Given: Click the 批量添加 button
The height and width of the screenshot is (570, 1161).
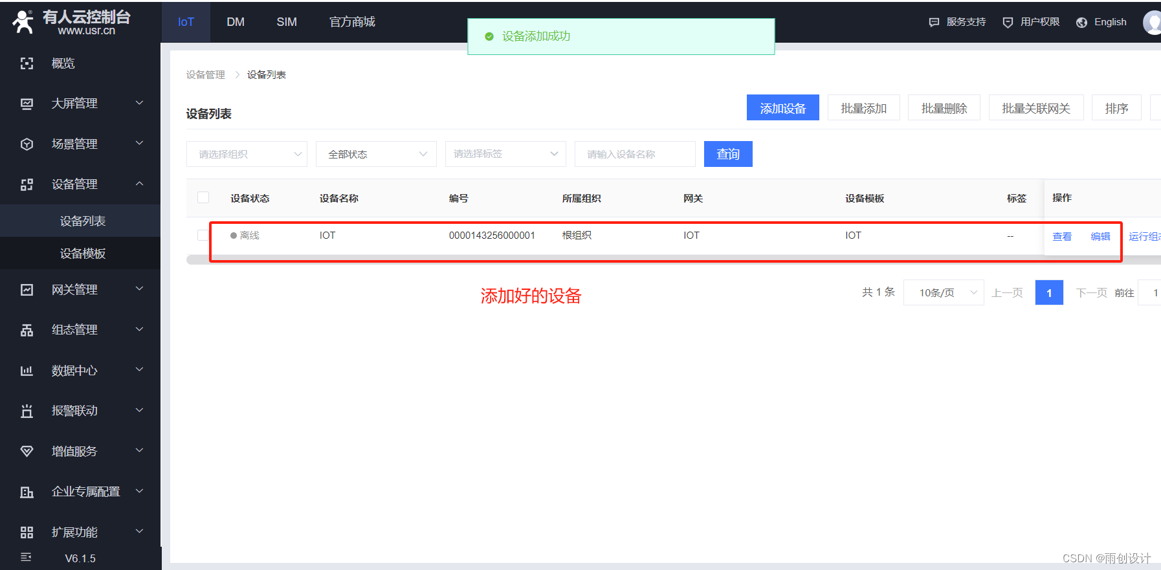Looking at the screenshot, I should point(863,108).
